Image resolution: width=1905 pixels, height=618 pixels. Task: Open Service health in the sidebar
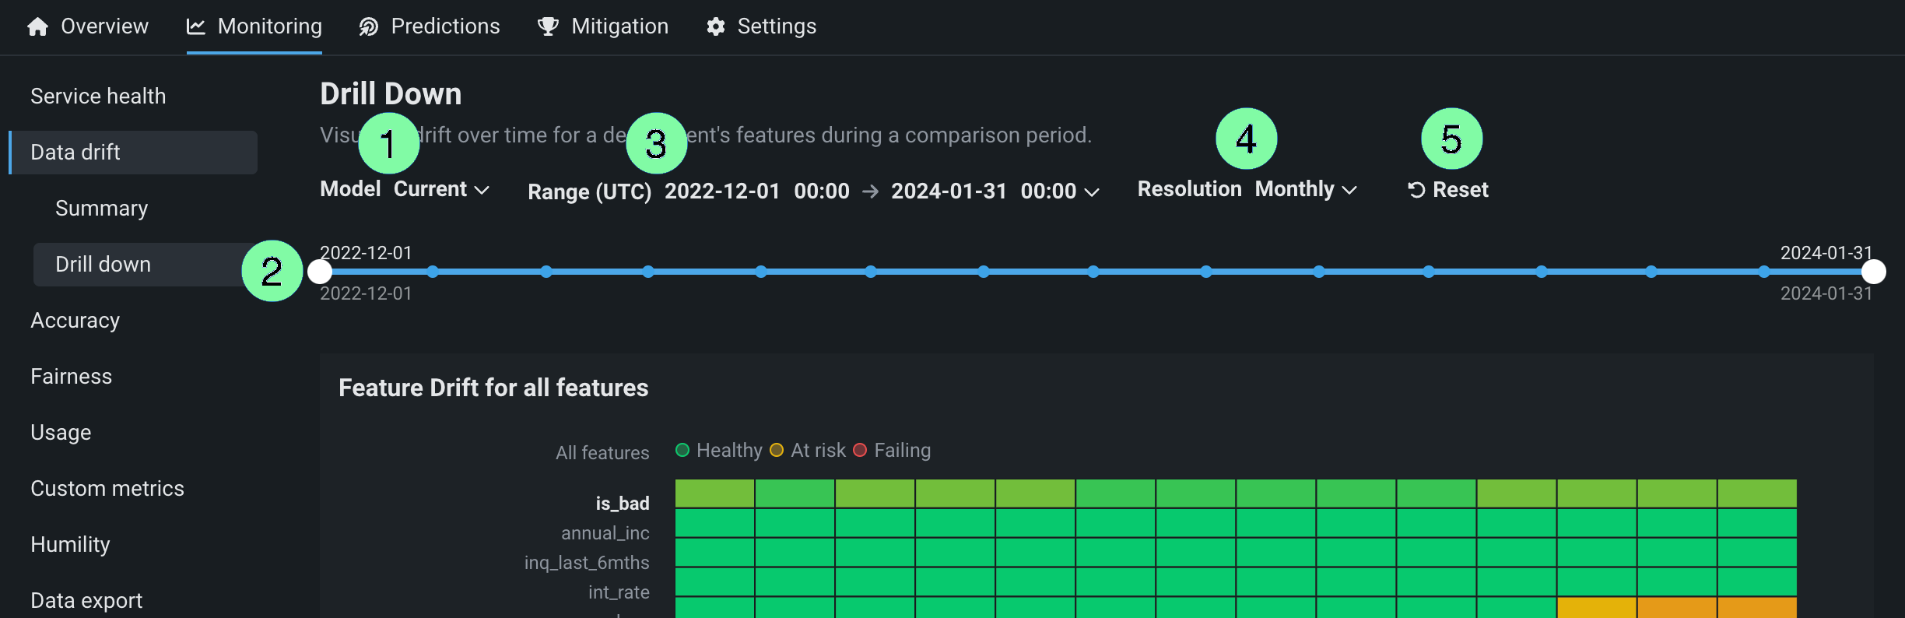[98, 96]
